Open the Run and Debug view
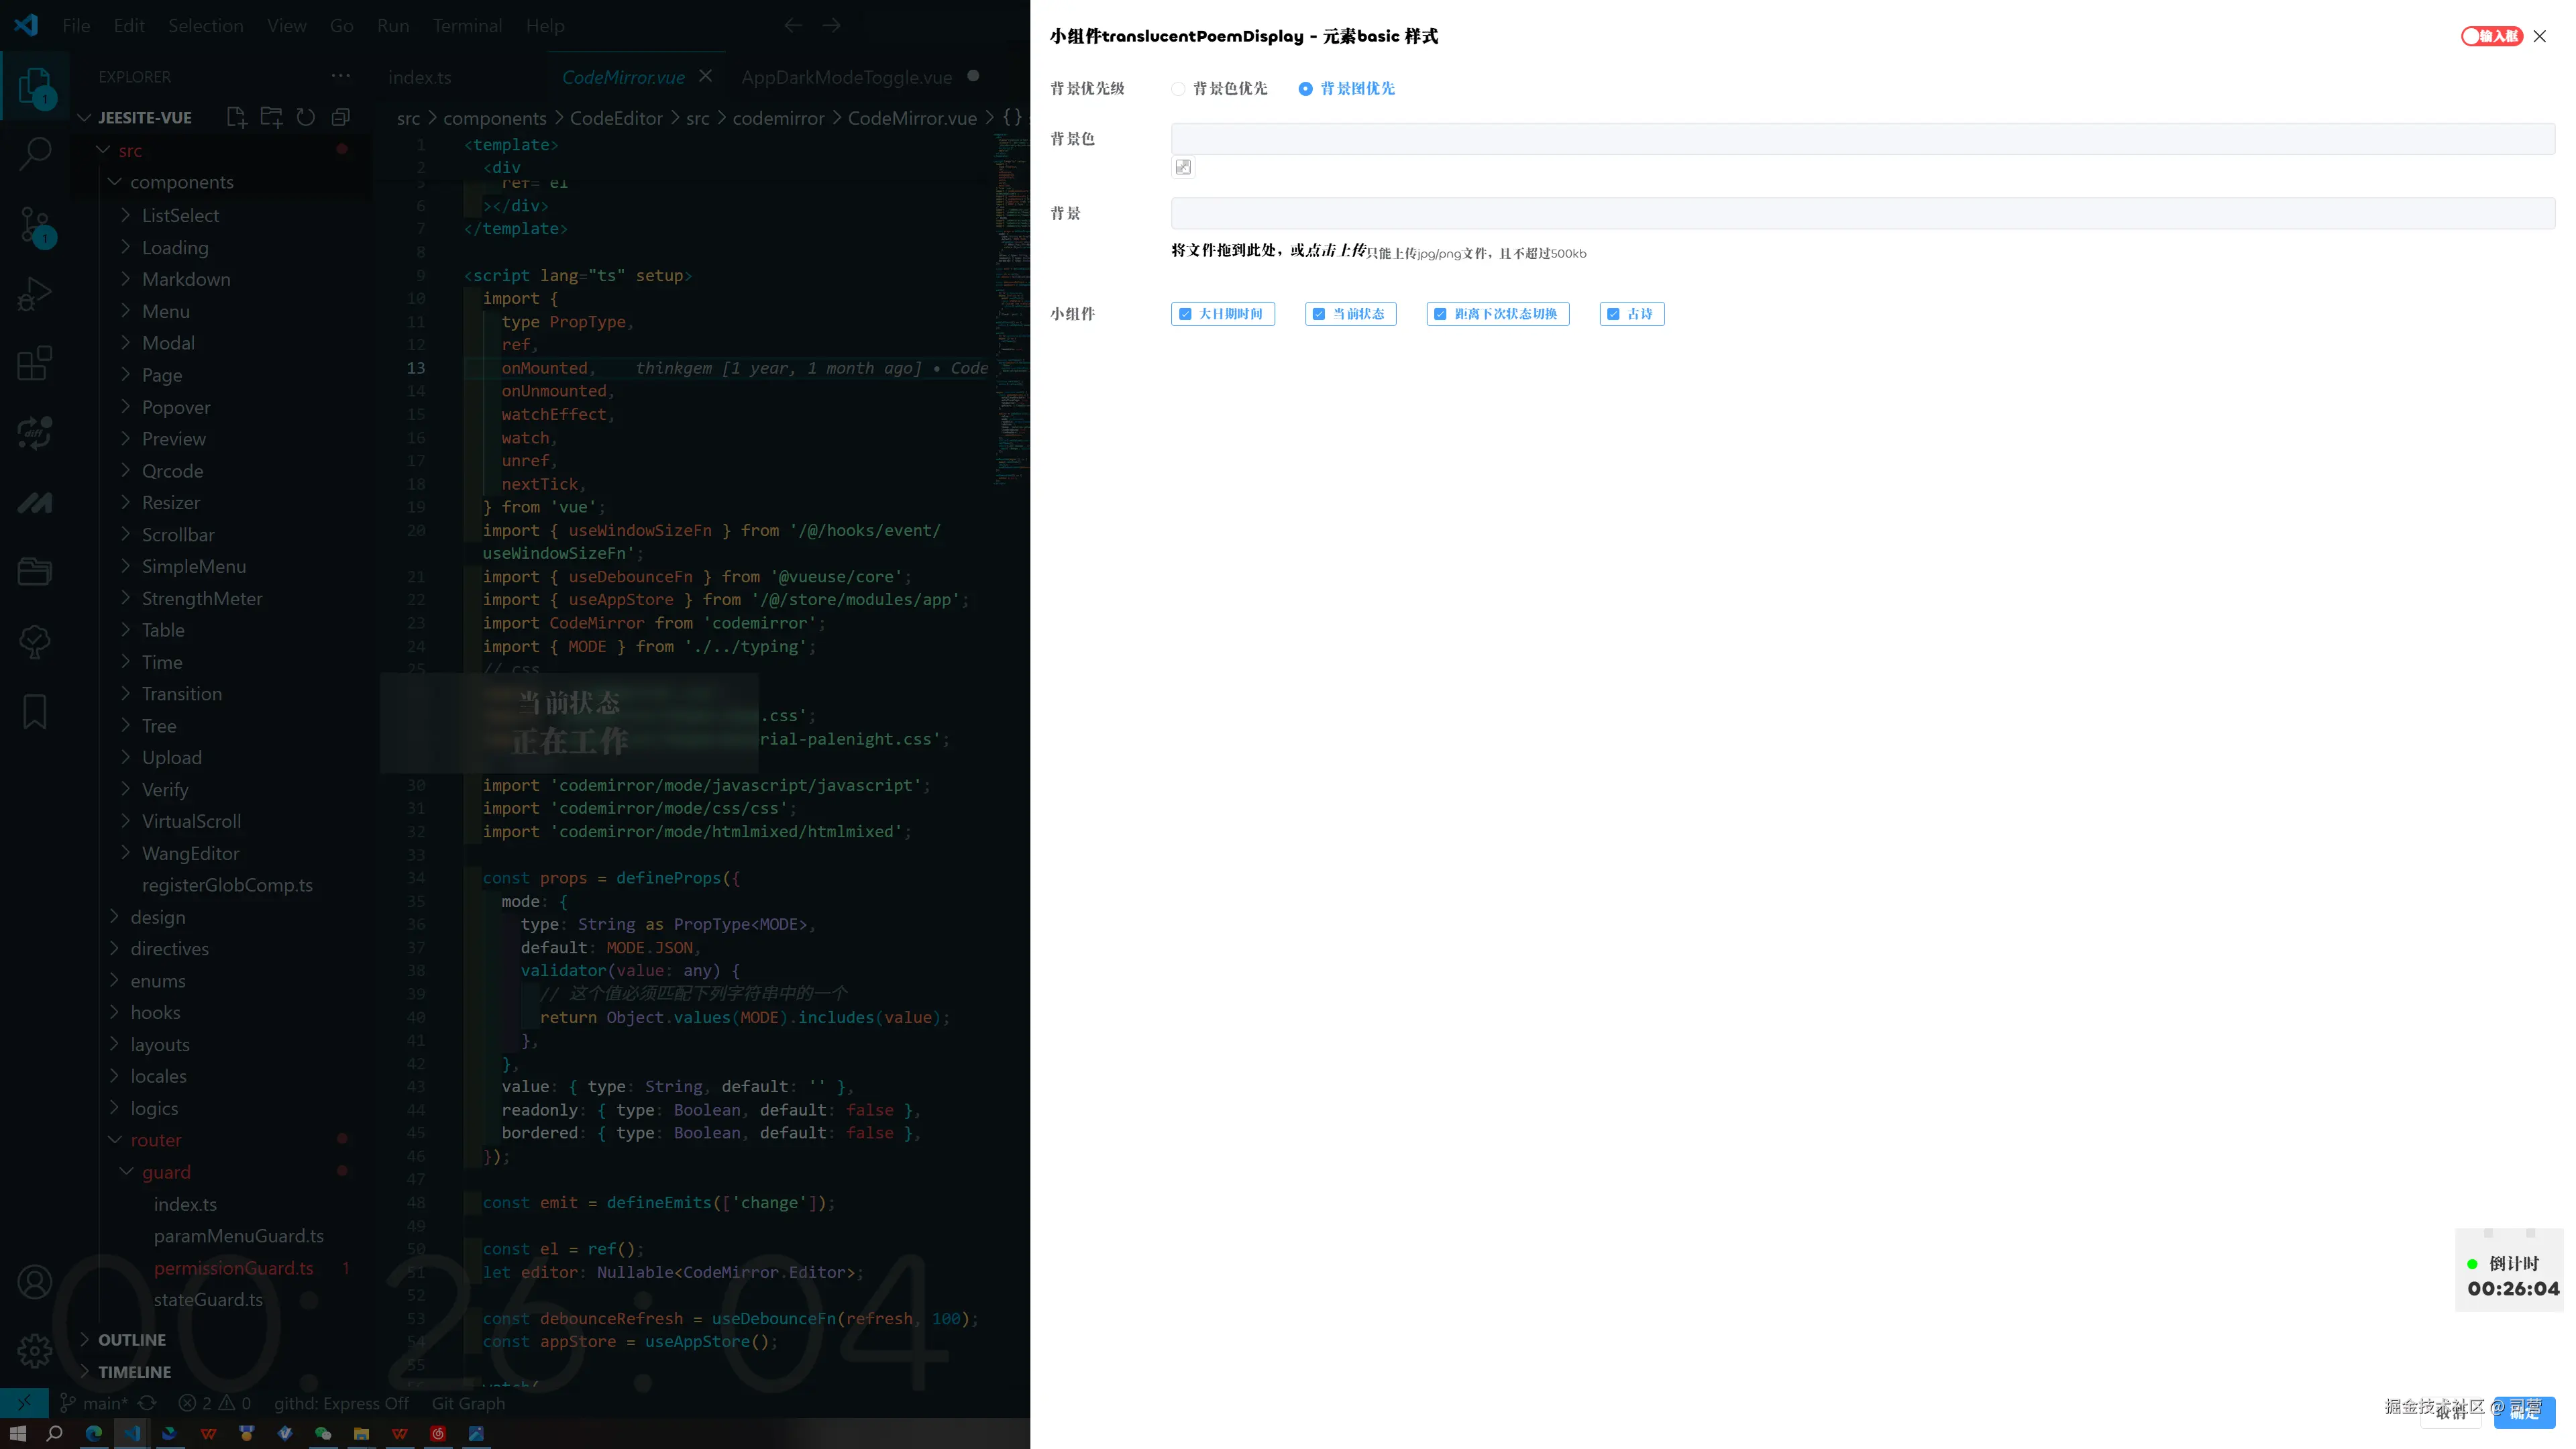The width and height of the screenshot is (2576, 1449). (35, 294)
